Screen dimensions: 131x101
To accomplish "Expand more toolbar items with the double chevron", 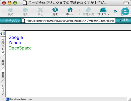I will pos(115,11).
